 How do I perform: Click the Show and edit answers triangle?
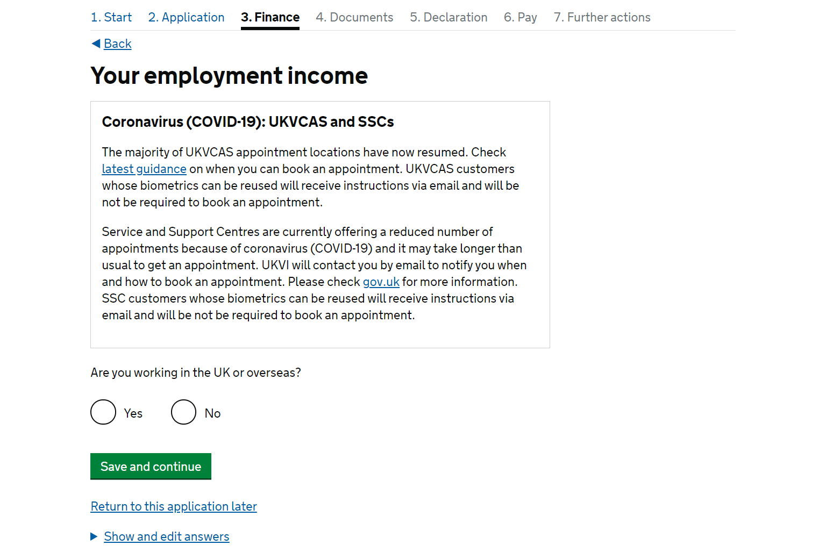[94, 536]
